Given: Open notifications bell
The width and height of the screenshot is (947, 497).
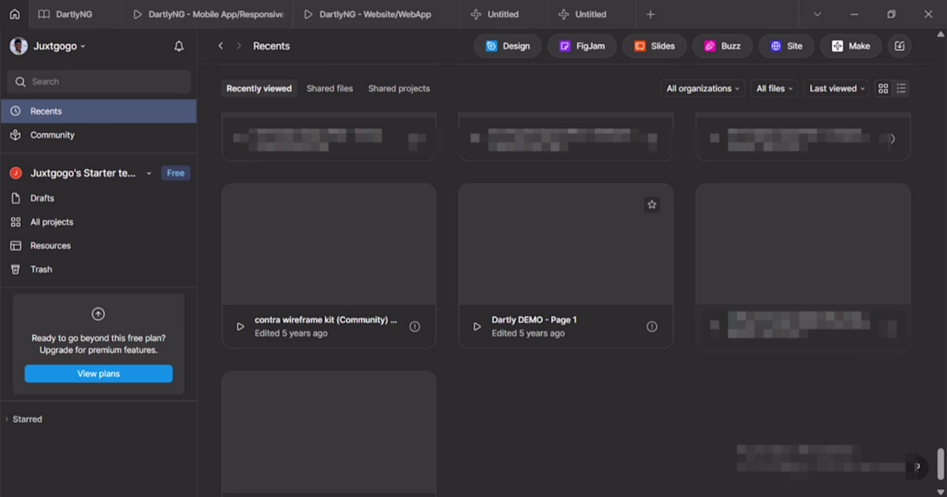Looking at the screenshot, I should pos(179,47).
